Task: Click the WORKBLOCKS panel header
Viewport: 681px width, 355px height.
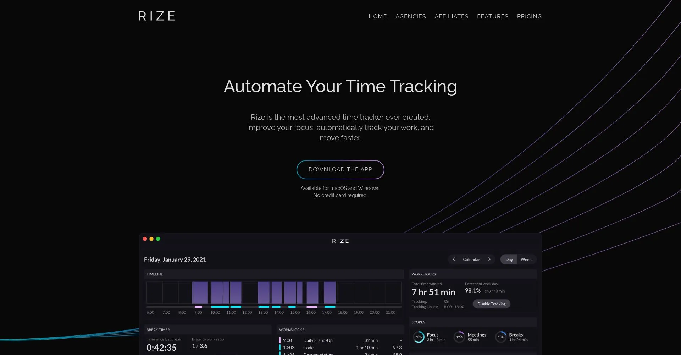Action: [x=340, y=330]
